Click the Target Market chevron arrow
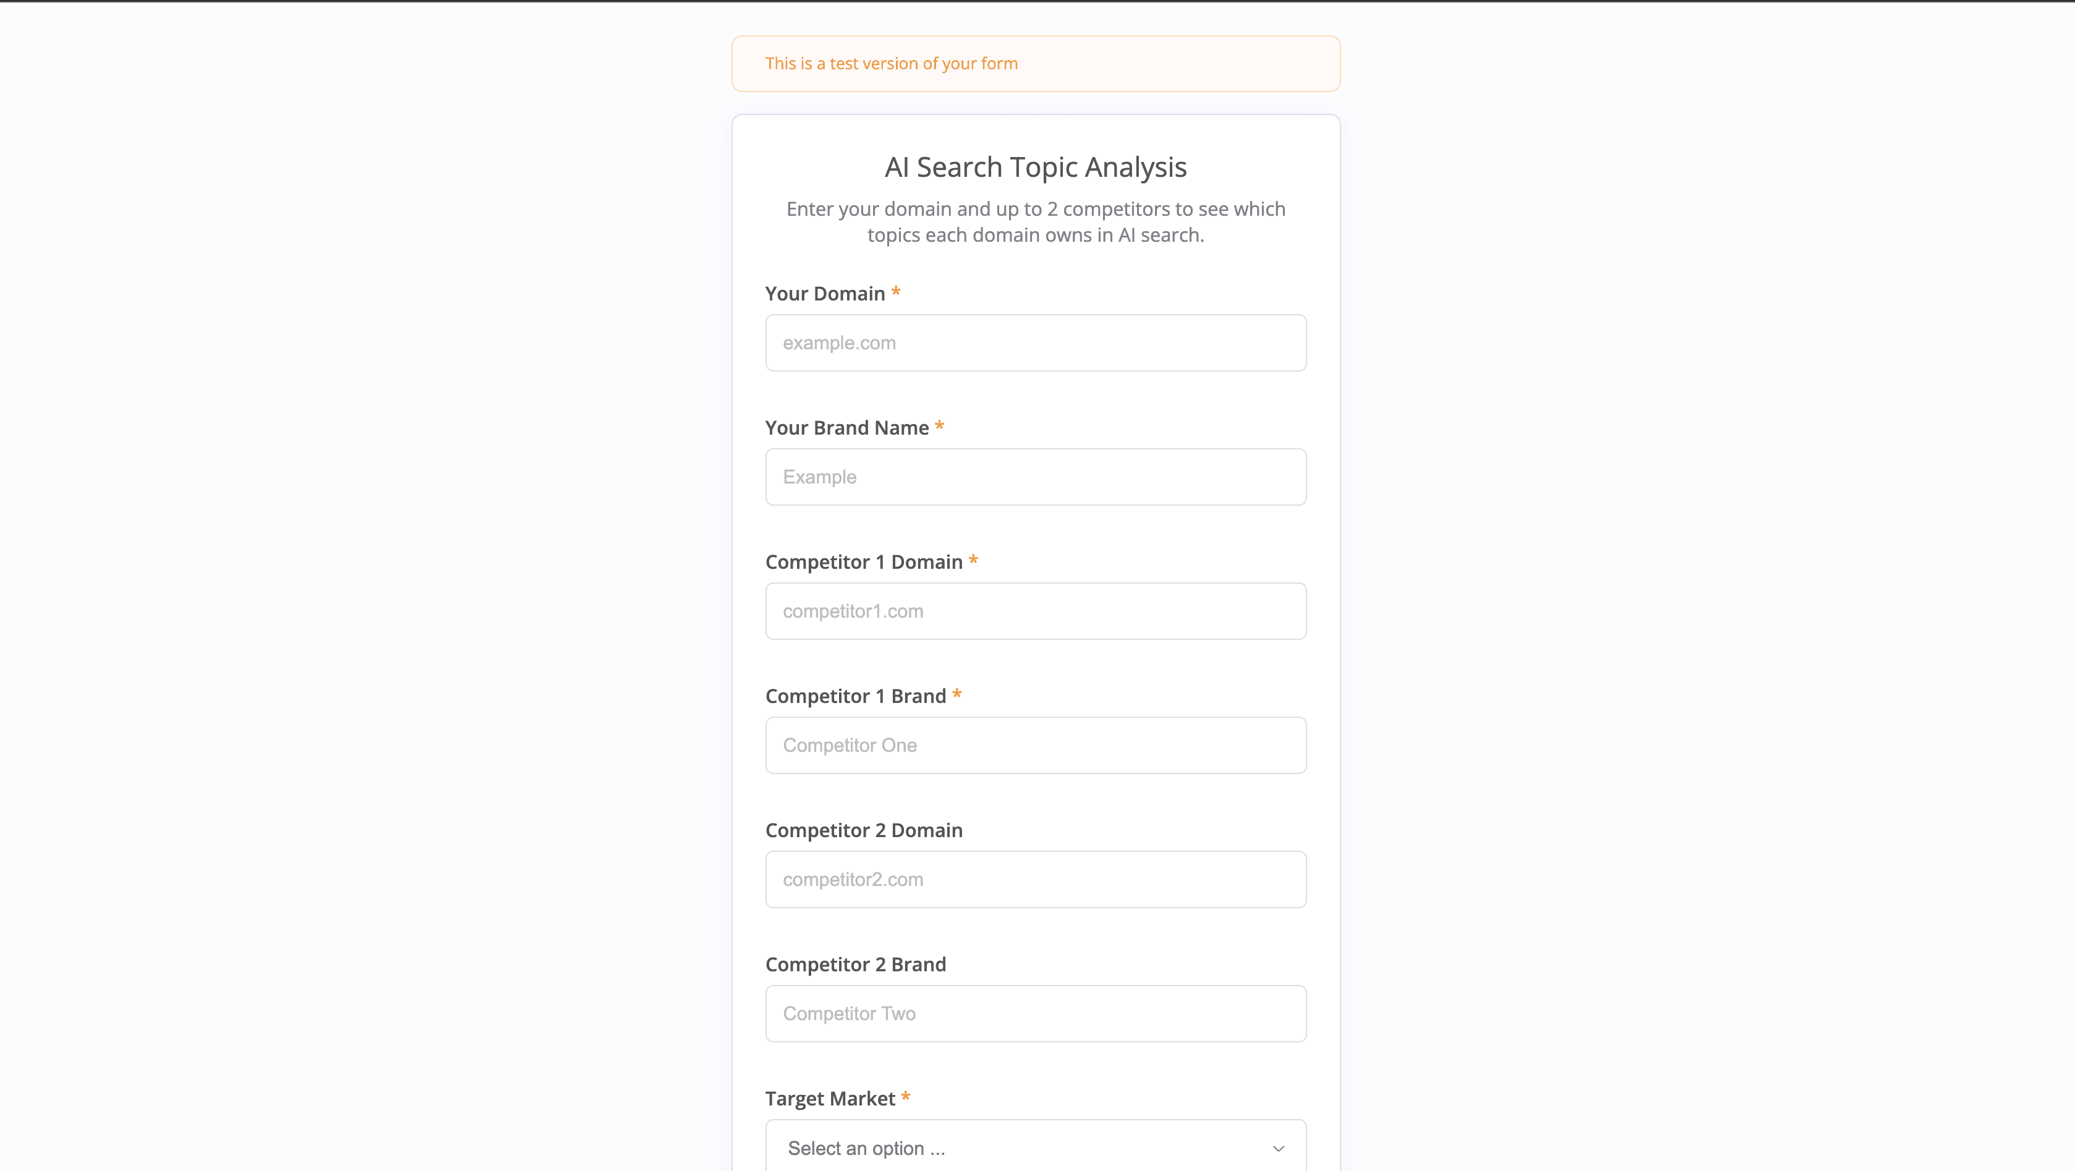 click(x=1279, y=1149)
